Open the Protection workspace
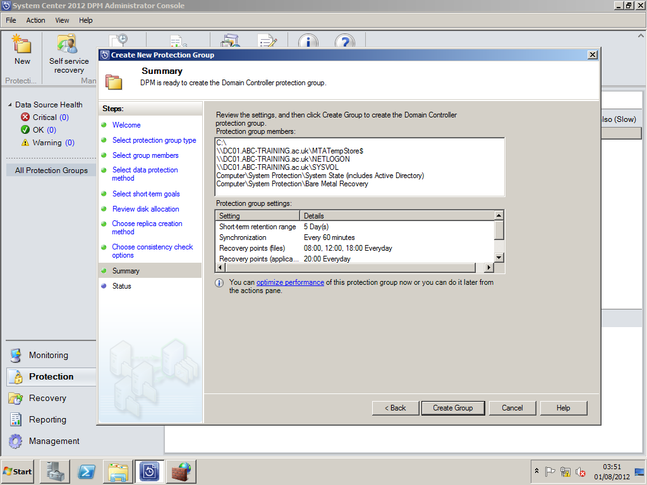This screenshot has width=647, height=485. tap(51, 376)
